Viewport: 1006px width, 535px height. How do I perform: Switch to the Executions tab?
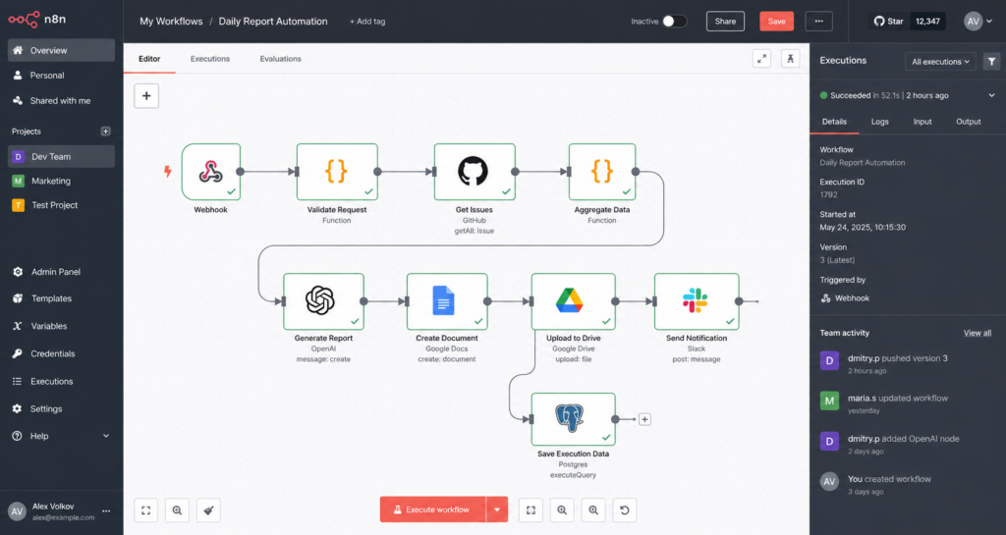pos(210,59)
